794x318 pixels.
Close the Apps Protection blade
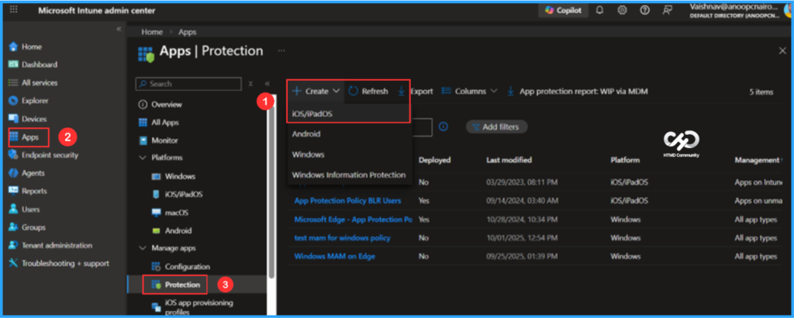click(x=782, y=50)
